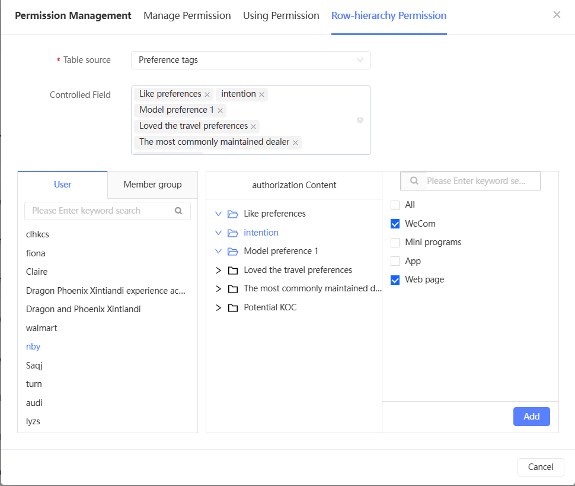Click the Add button
Viewport: 575px width, 486px height.
pyautogui.click(x=531, y=417)
